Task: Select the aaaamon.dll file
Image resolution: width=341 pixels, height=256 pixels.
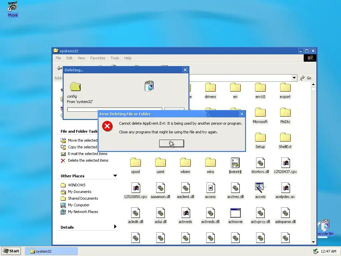Action: click(161, 191)
